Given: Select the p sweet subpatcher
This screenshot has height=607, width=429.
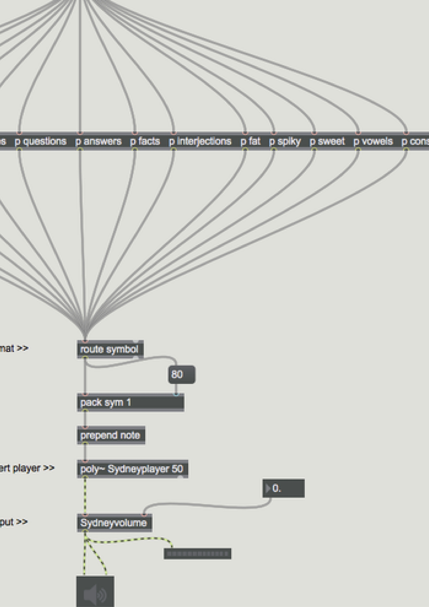Looking at the screenshot, I should click(327, 141).
